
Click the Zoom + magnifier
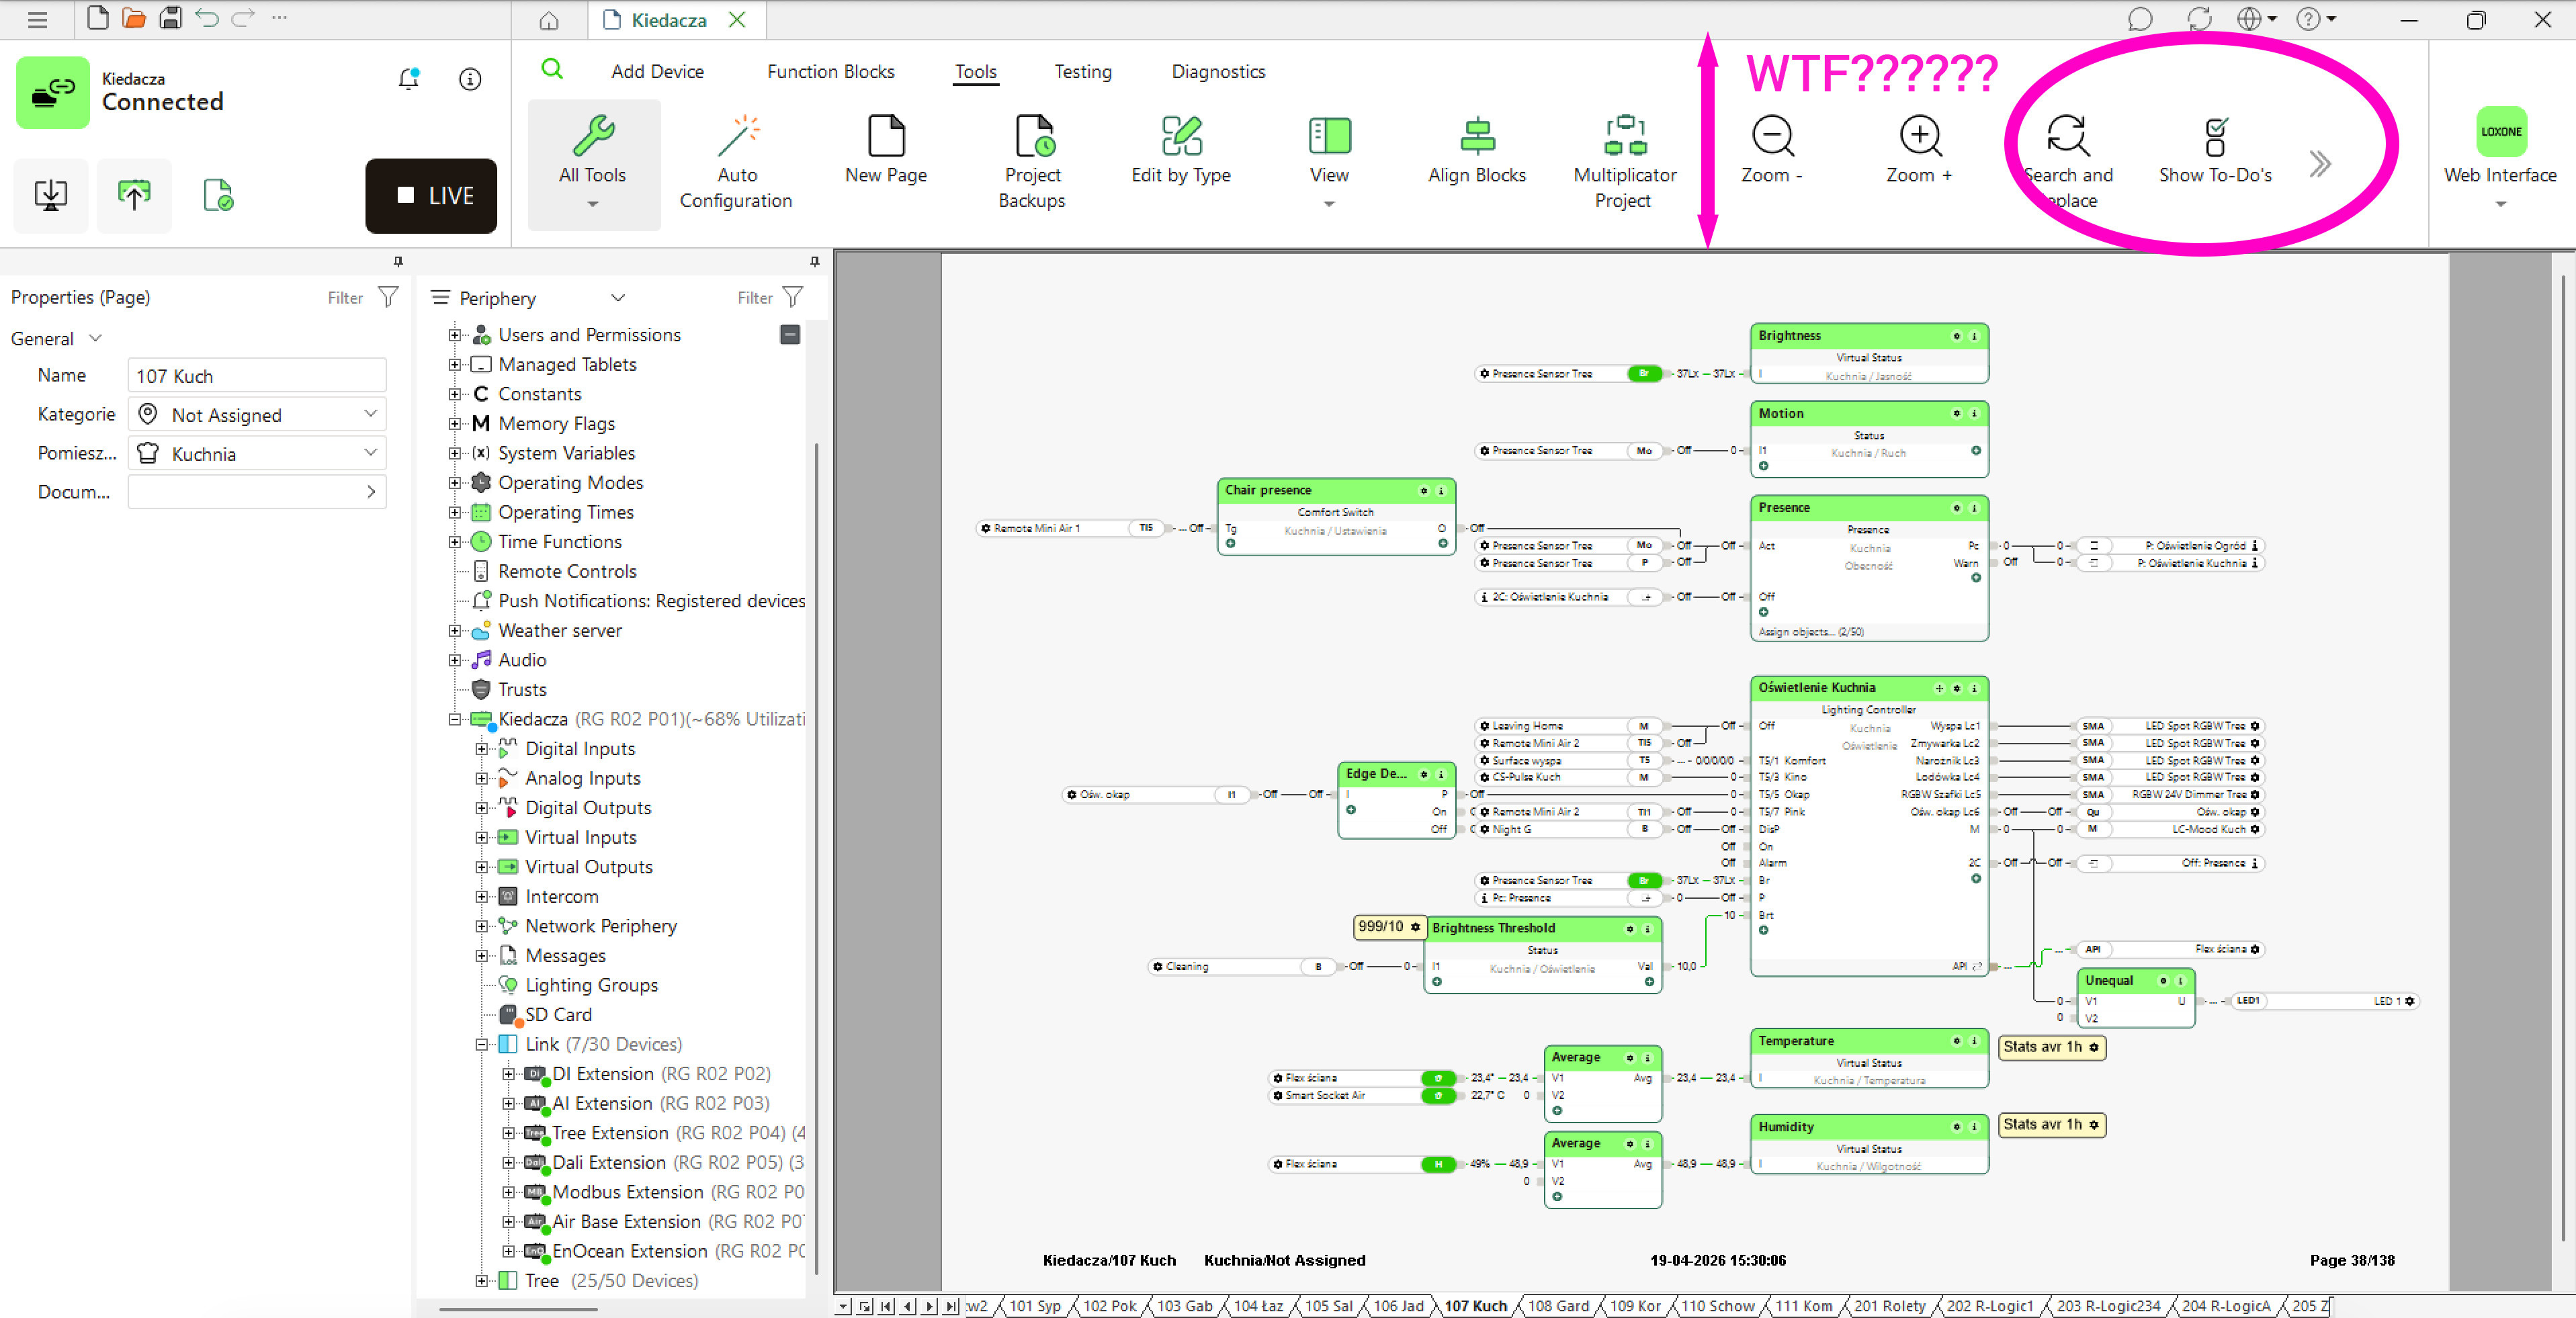1919,136
